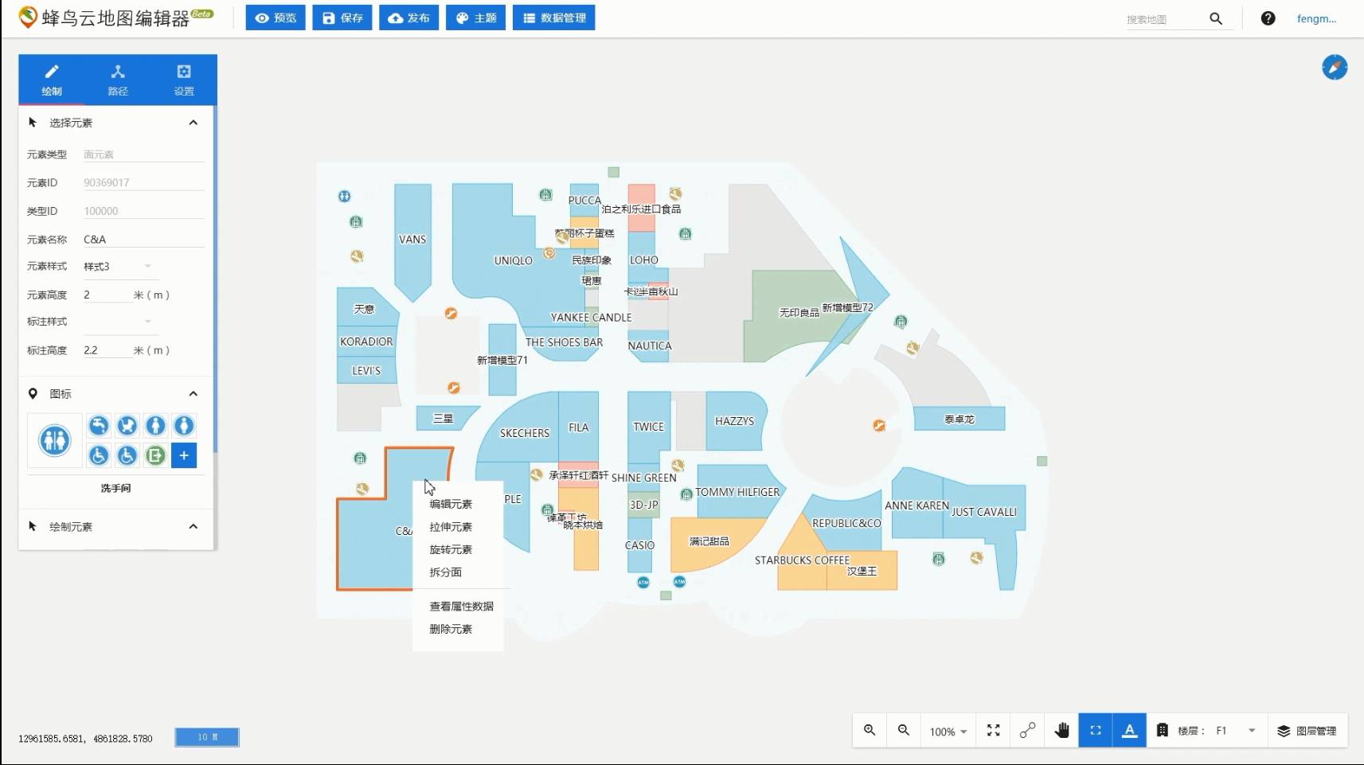This screenshot has width=1364, height=765.
Task: Switch to the 路径 tab
Action: click(x=118, y=80)
